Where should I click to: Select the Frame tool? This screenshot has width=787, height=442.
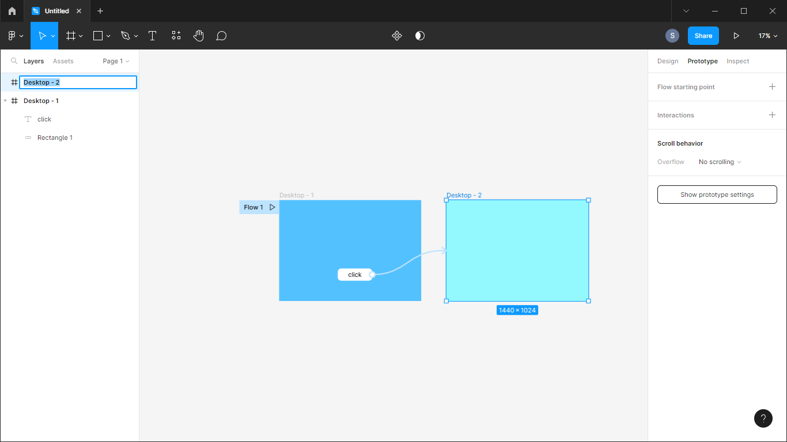pyautogui.click(x=71, y=36)
